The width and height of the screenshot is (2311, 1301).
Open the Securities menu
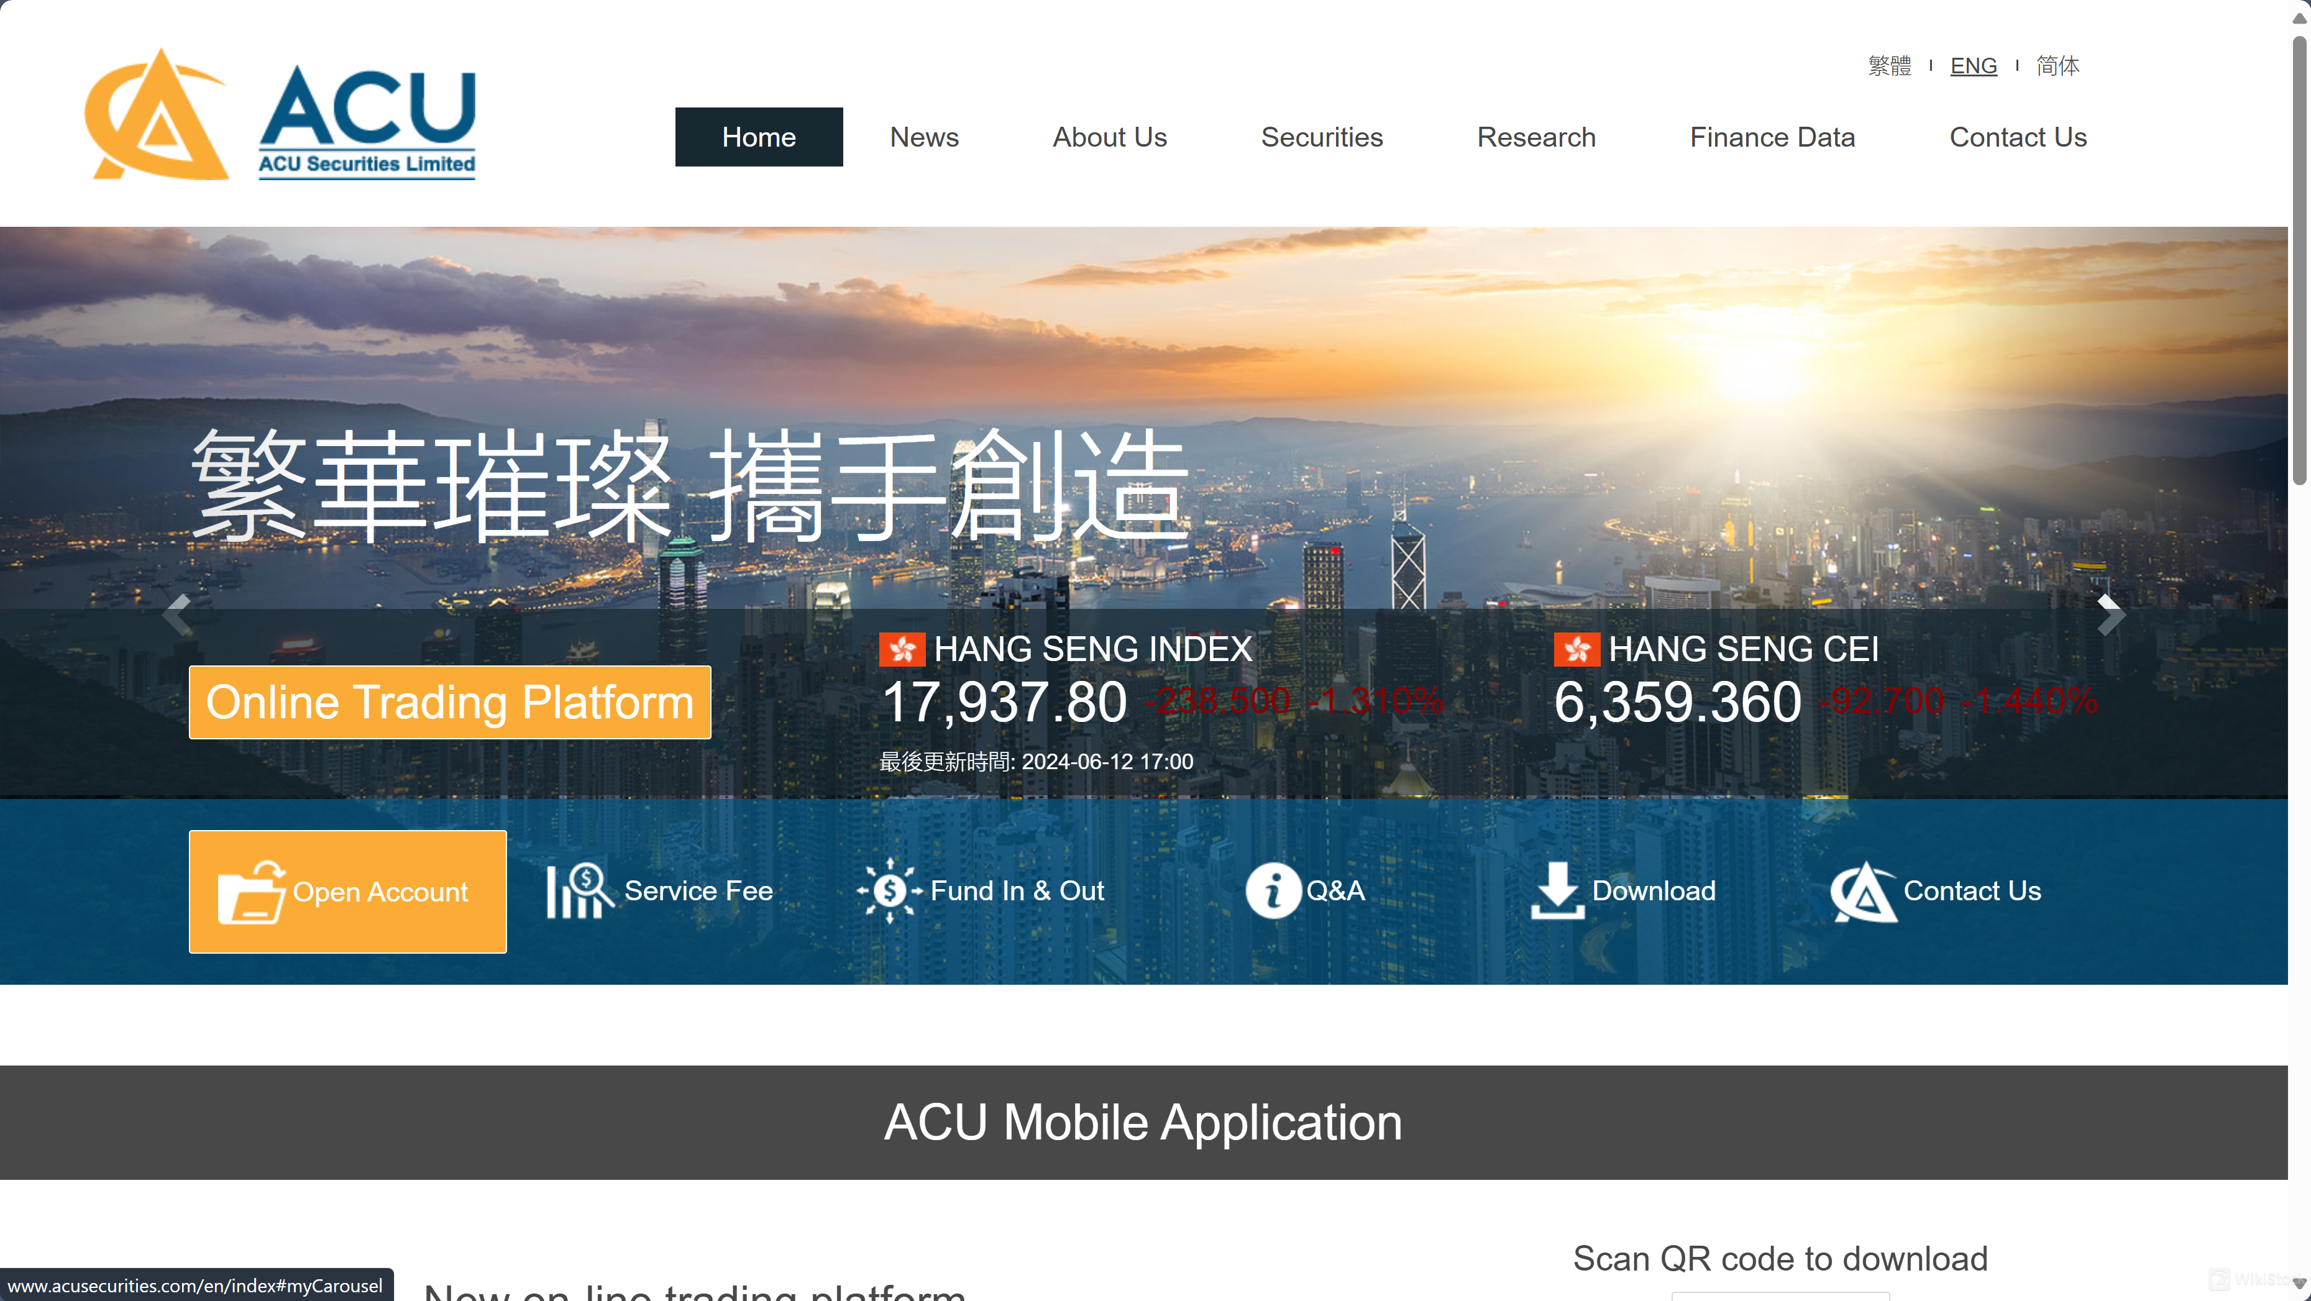coord(1322,137)
